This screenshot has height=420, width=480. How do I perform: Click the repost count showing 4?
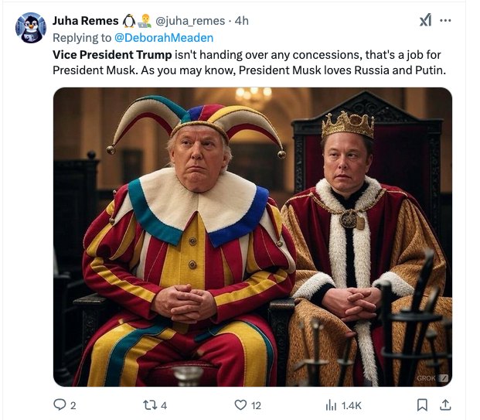click(163, 405)
